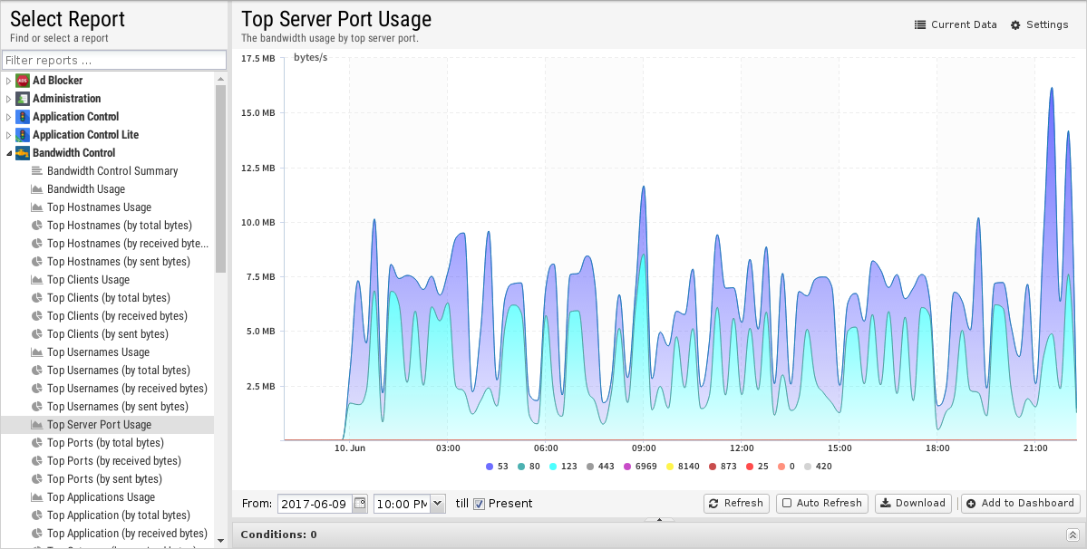The height and width of the screenshot is (549, 1087).
Task: Click the Administration category icon
Action: (23, 99)
